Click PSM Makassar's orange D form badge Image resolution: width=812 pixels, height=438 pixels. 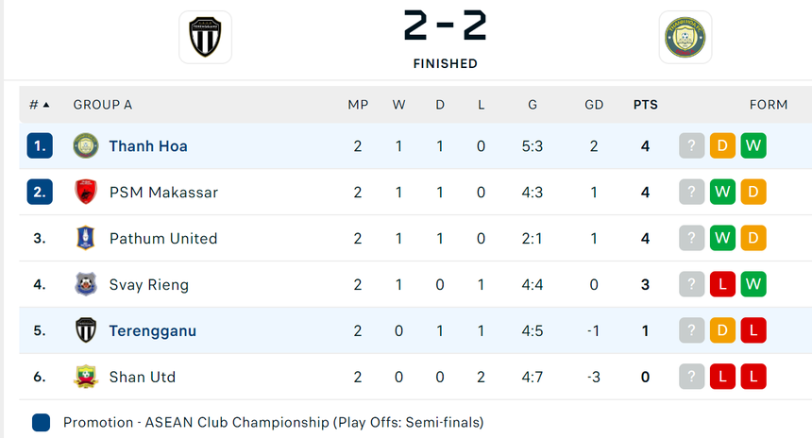[753, 193]
